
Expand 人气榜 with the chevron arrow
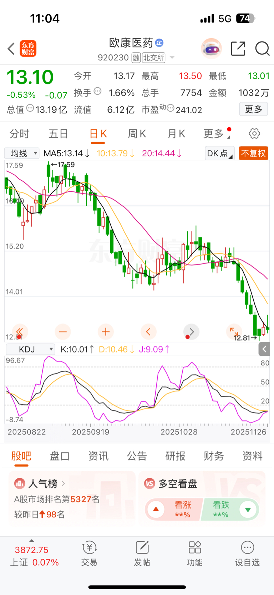pyautogui.click(x=63, y=484)
